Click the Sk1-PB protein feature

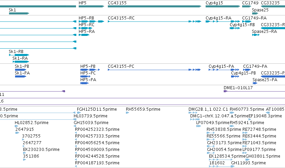(x=20, y=70)
